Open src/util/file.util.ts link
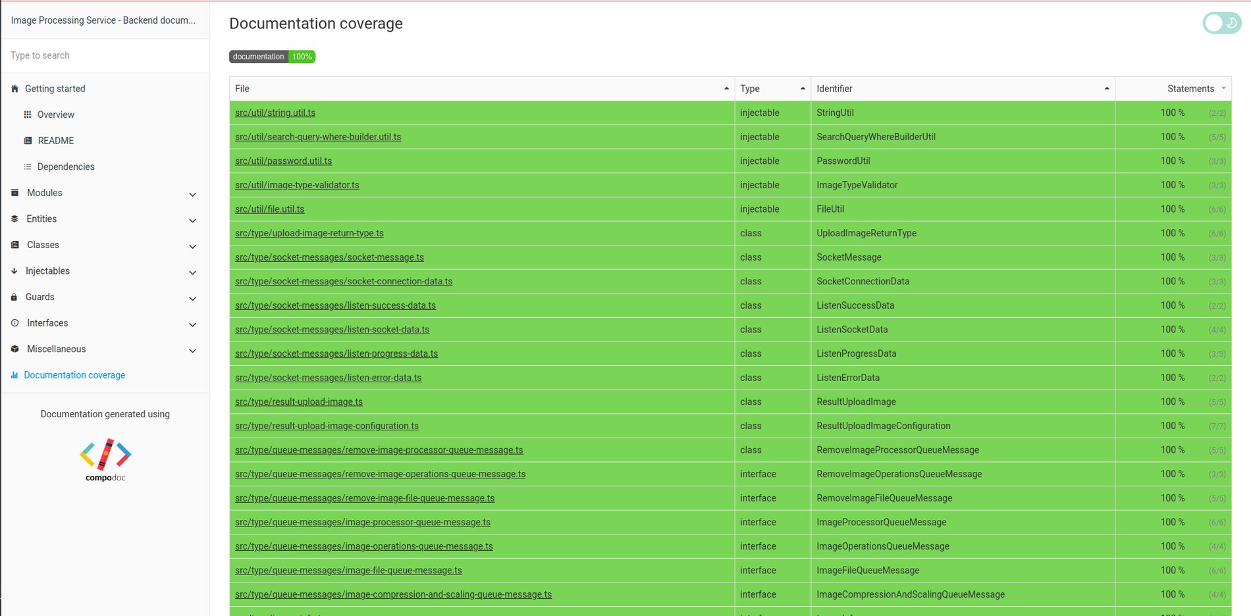Image resolution: width=1251 pixels, height=616 pixels. (x=269, y=209)
